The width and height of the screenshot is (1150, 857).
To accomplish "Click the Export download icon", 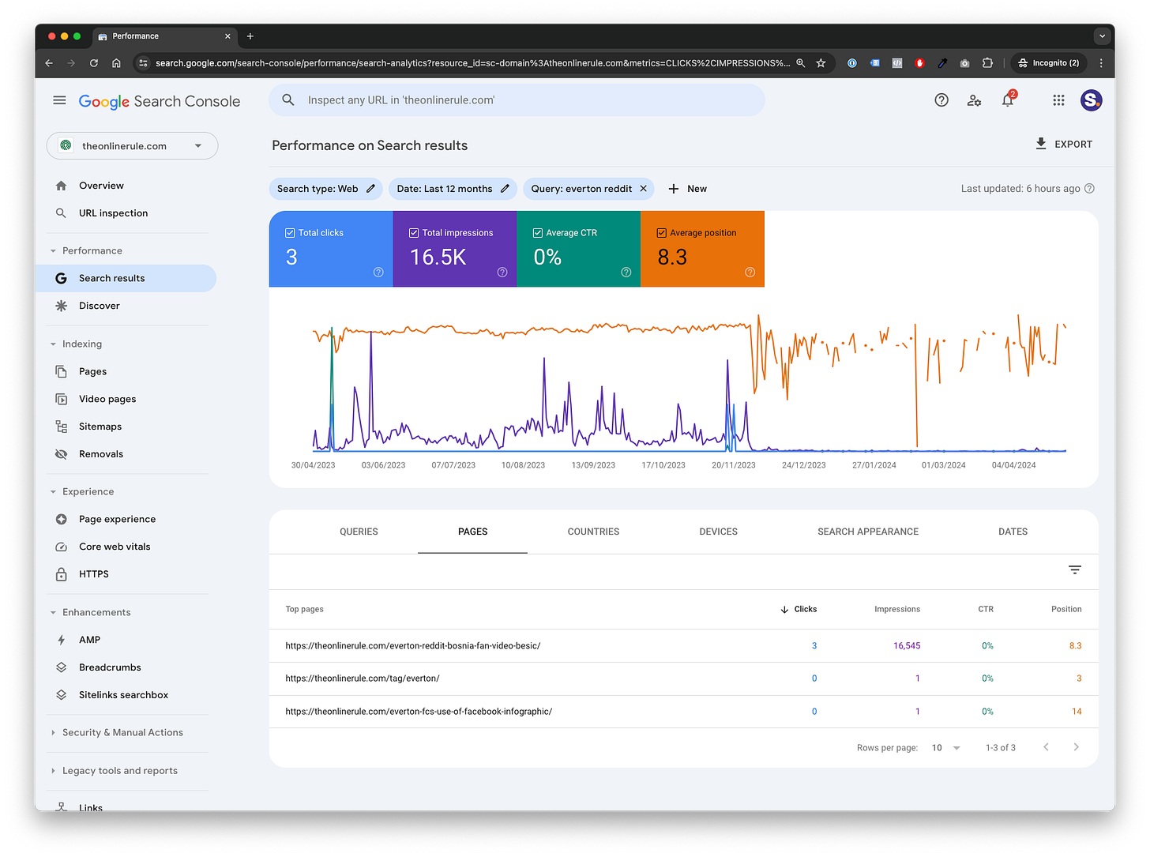I will click(1041, 144).
